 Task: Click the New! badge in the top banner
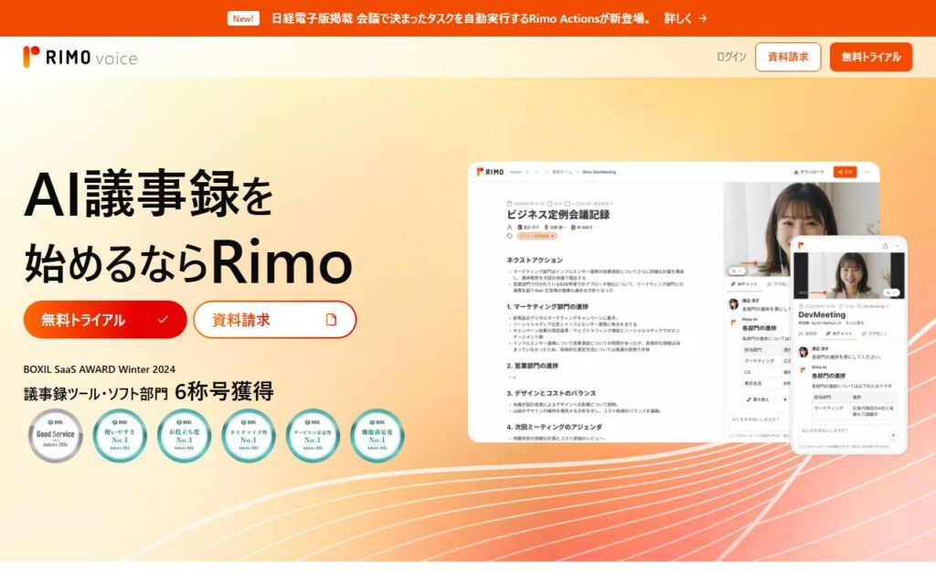pyautogui.click(x=243, y=18)
